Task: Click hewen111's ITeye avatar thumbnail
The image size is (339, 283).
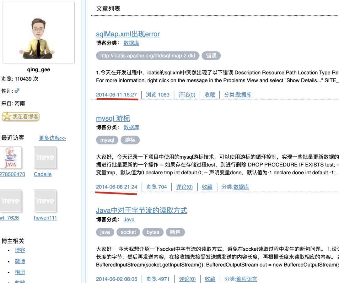Action: tap(45, 201)
